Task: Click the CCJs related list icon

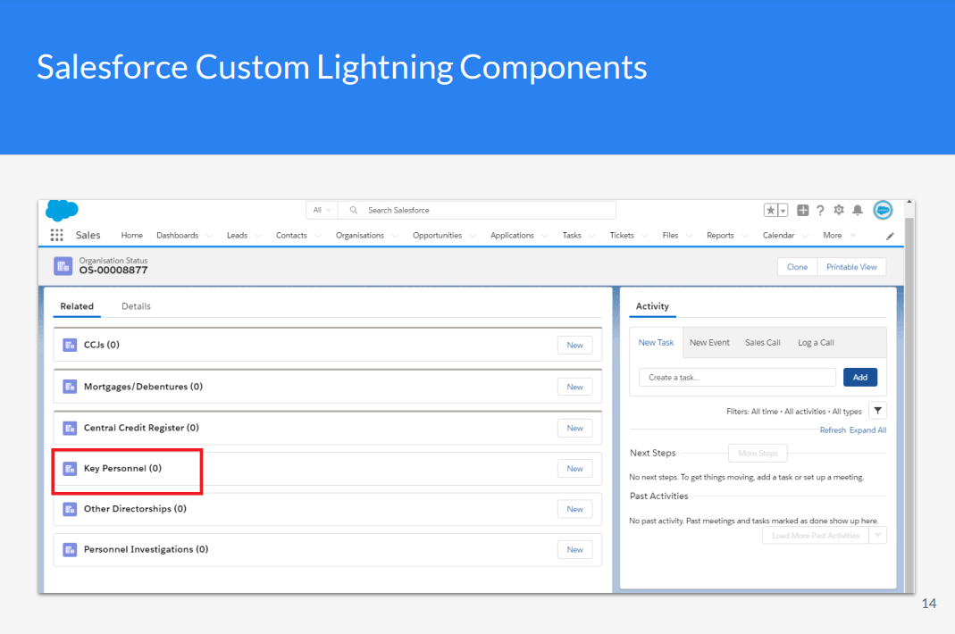Action: (70, 345)
